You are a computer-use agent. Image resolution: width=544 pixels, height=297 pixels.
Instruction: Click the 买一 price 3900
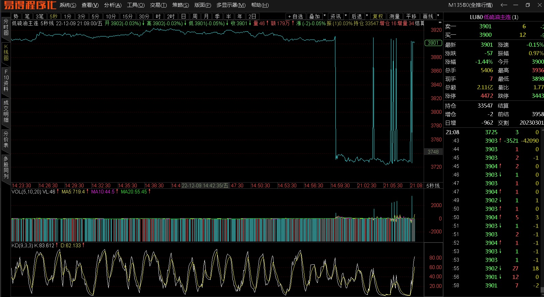point(485,35)
